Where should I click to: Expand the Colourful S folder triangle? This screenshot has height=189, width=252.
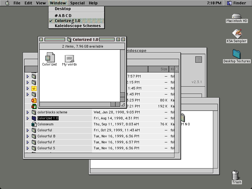pos(28,148)
